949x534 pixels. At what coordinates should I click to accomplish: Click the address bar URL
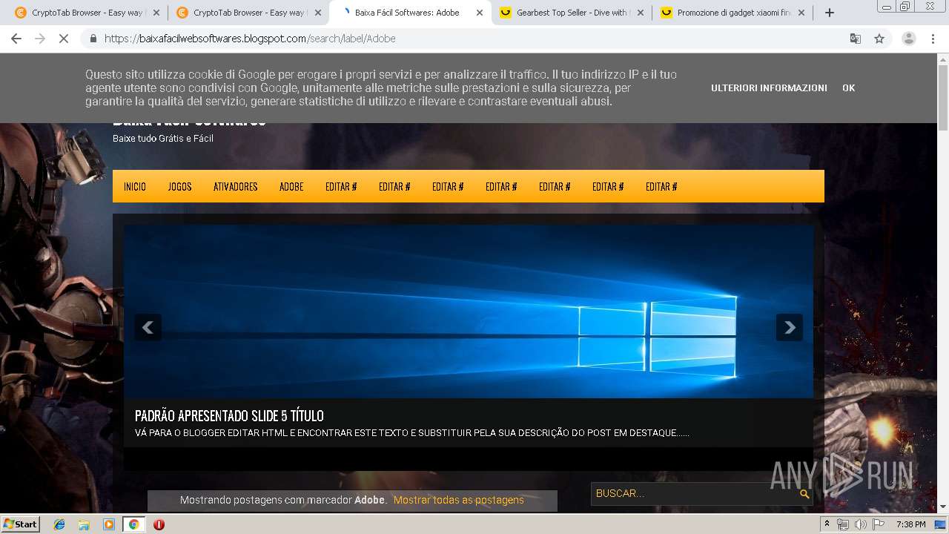click(250, 39)
